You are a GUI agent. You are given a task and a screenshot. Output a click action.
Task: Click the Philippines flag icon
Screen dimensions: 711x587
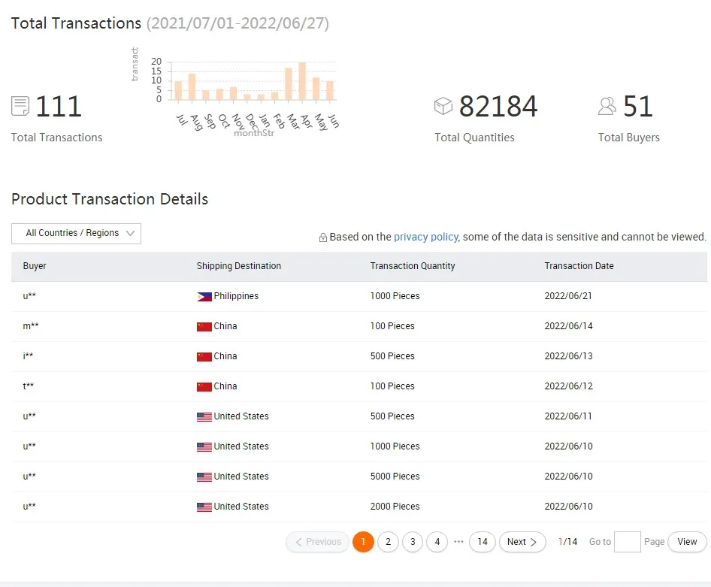[204, 297]
